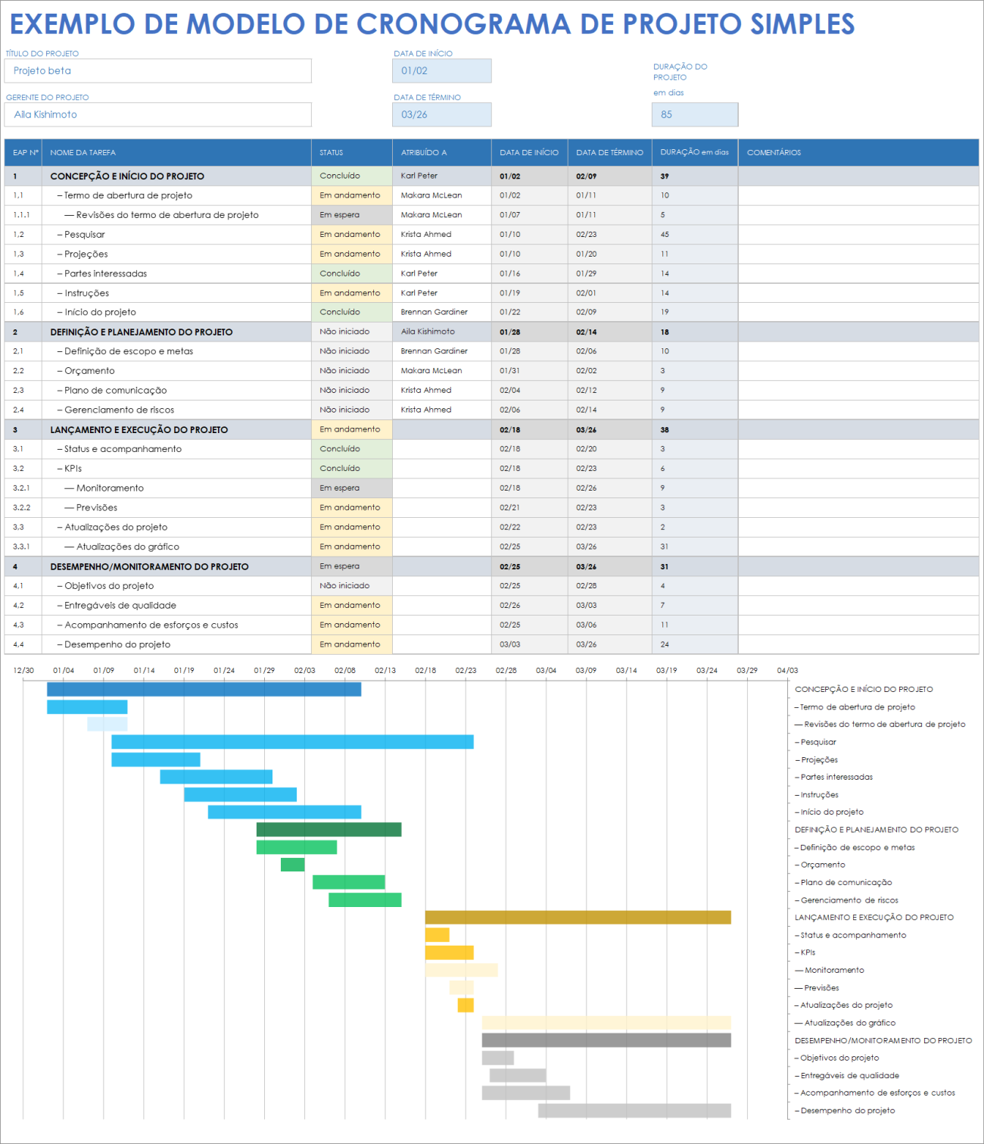
Task: Click the 02/18 date label on the timeline axis
Action: [425, 670]
